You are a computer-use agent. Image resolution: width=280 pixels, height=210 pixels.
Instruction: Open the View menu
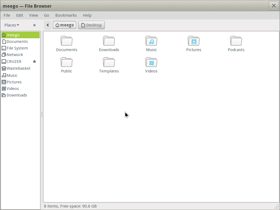pyautogui.click(x=33, y=15)
